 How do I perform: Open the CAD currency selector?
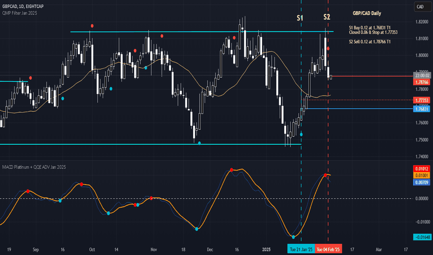[x=422, y=6]
